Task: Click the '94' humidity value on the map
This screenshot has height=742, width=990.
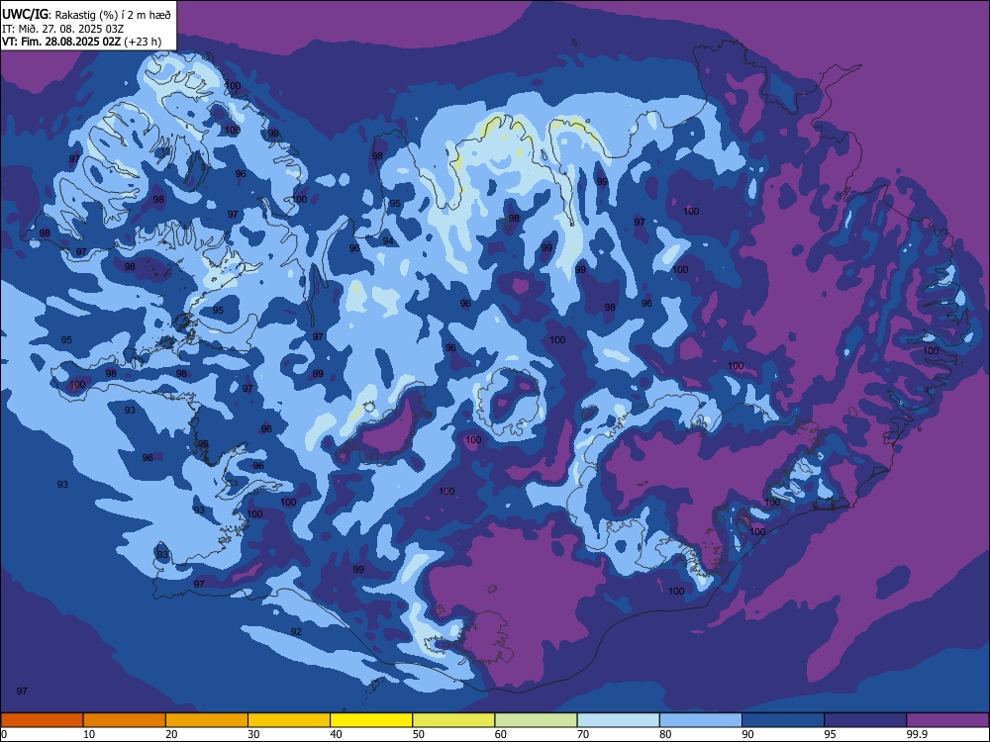Action: tap(388, 241)
